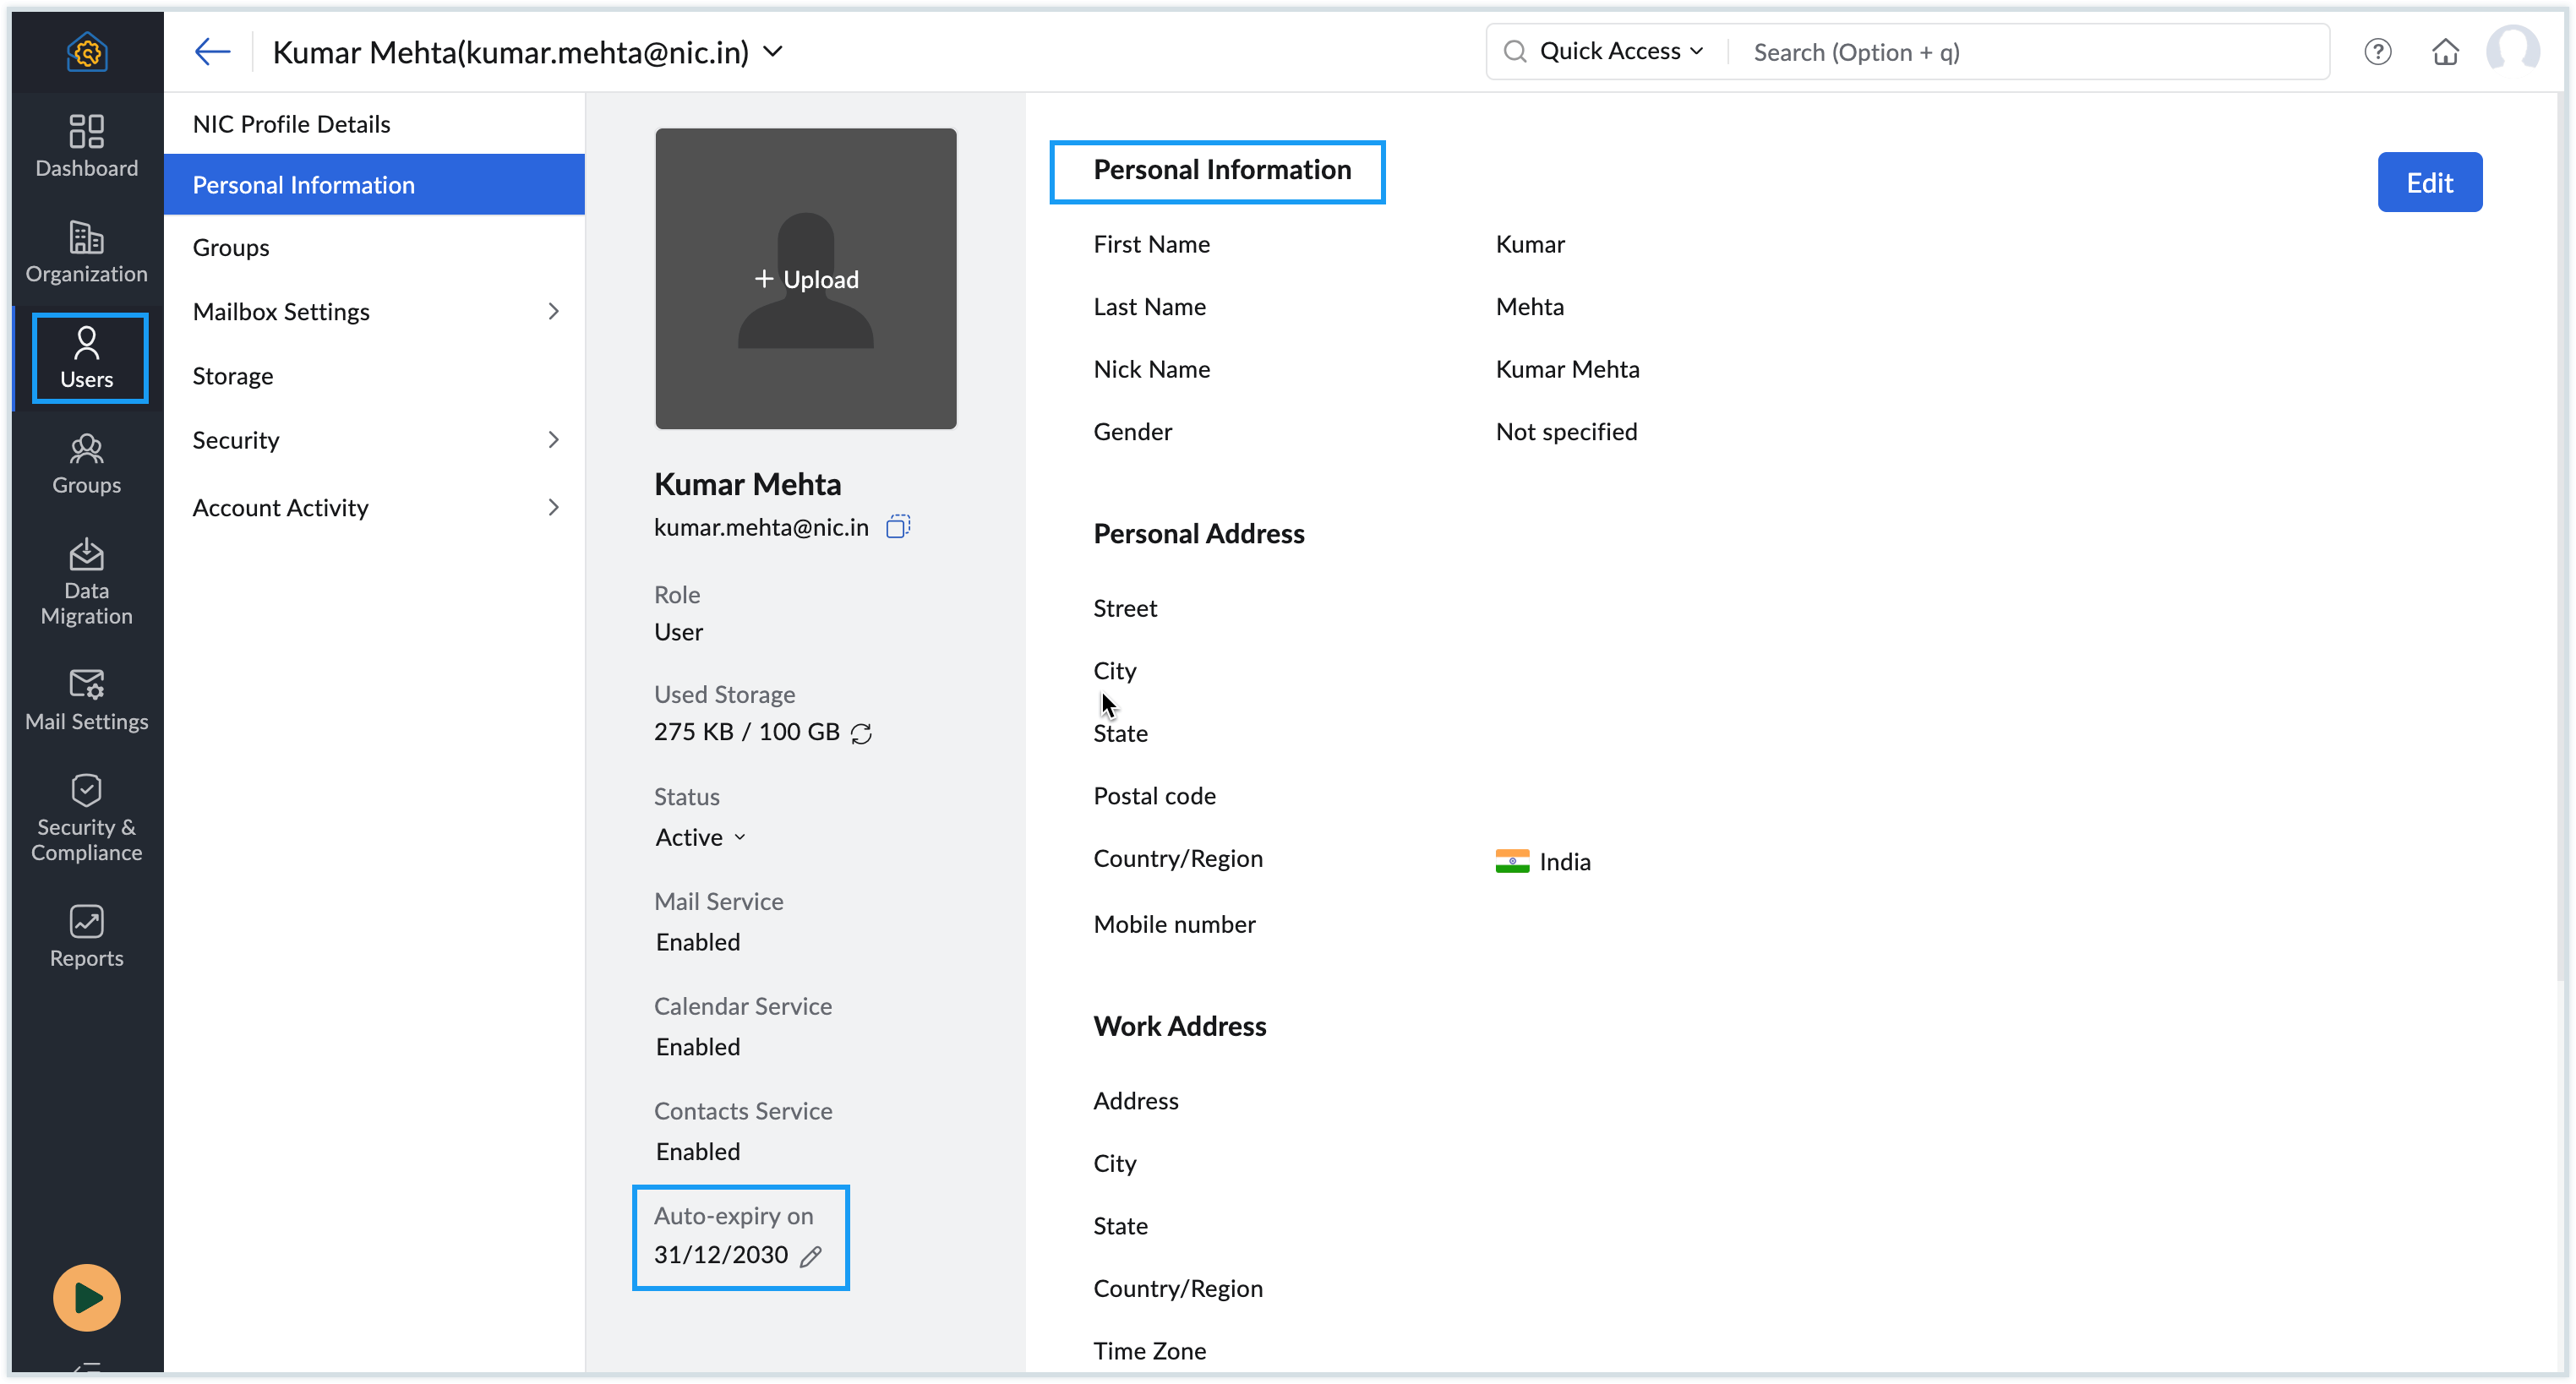Click the 'Mehta' last name value
Viewport: 2576px width, 1384px height.
coord(1529,307)
